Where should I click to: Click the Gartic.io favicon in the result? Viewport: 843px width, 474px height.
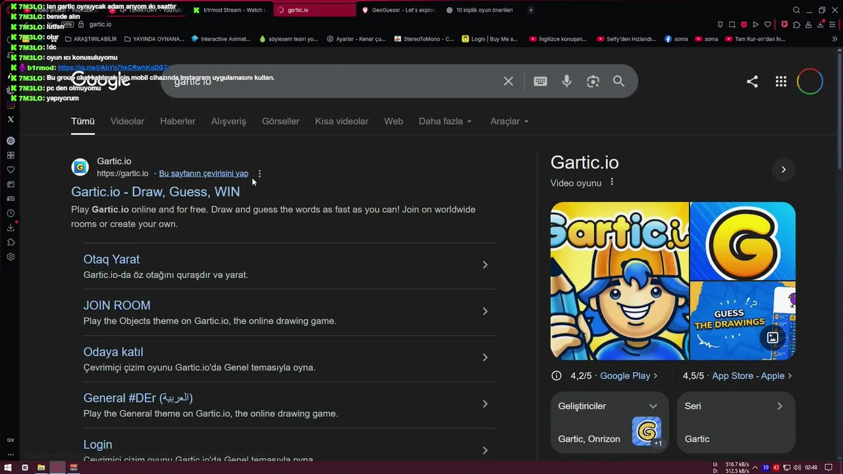pos(80,167)
